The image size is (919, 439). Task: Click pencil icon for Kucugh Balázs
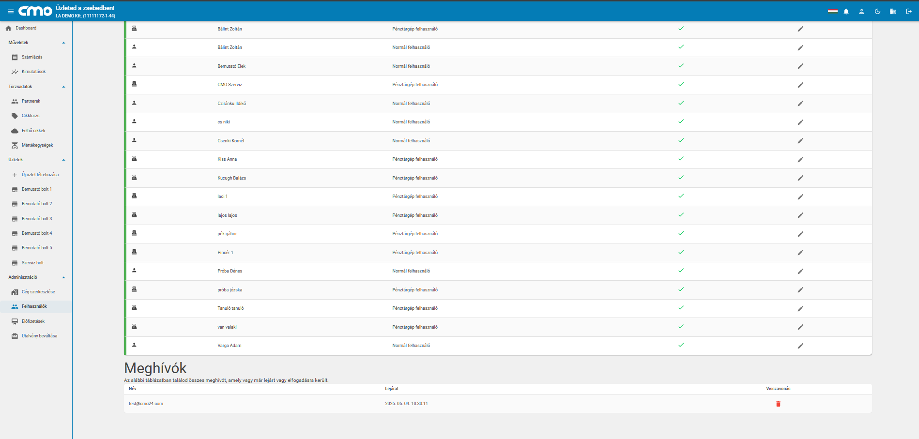click(x=800, y=178)
